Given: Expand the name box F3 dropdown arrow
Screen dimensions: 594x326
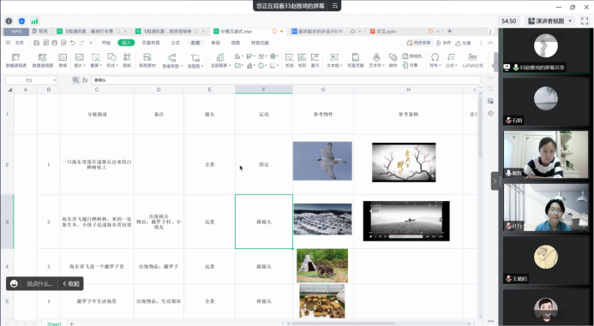Looking at the screenshot, I should click(55, 80).
